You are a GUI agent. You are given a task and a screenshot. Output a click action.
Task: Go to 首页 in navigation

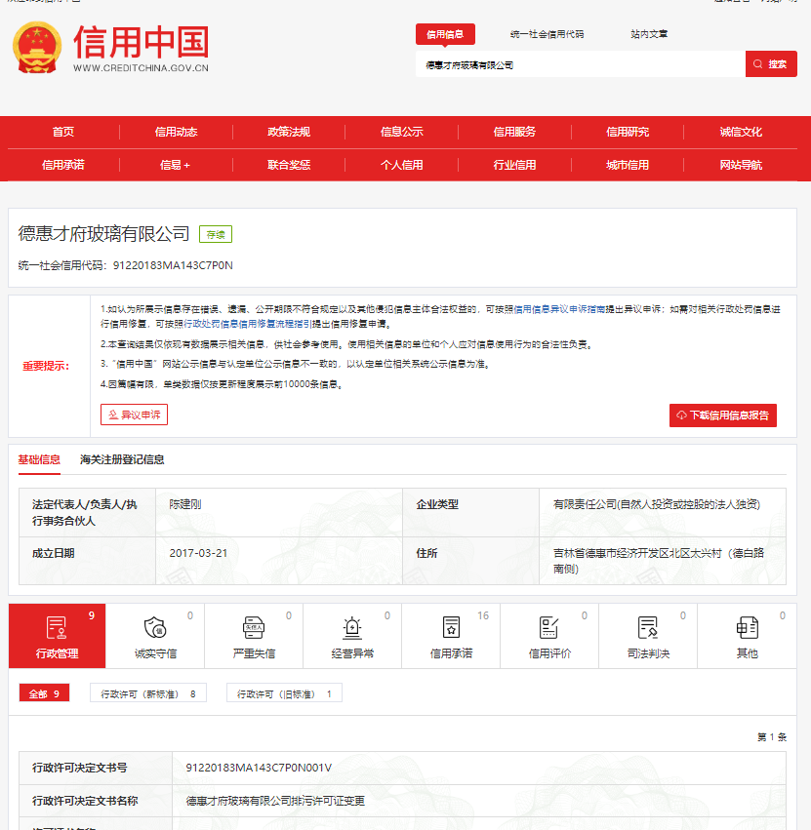tap(63, 132)
